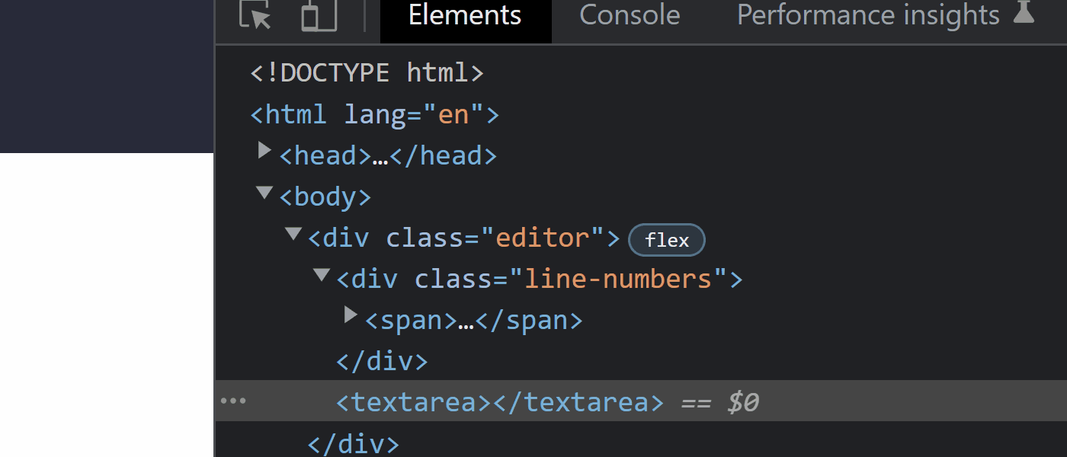This screenshot has height=457, width=1067.
Task: Expand the span inside line-numbers
Action: point(351,315)
